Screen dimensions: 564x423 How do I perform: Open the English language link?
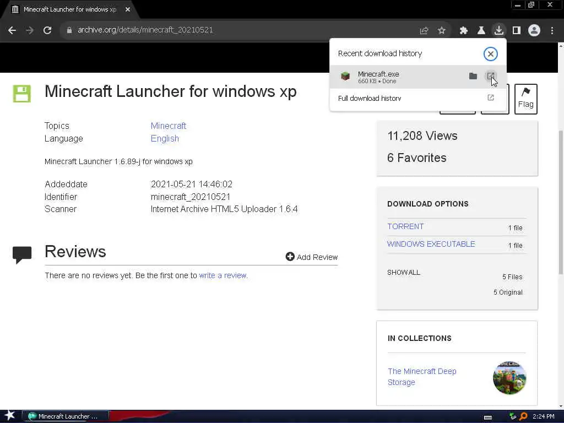(165, 138)
